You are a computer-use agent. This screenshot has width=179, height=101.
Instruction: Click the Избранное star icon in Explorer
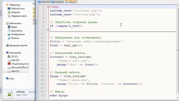pos(7,5)
